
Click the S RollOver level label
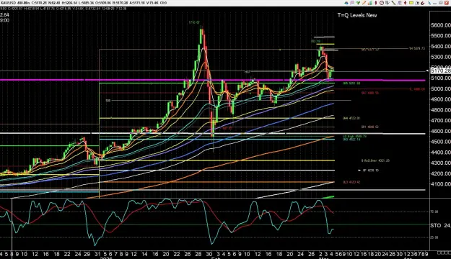tap(375, 160)
